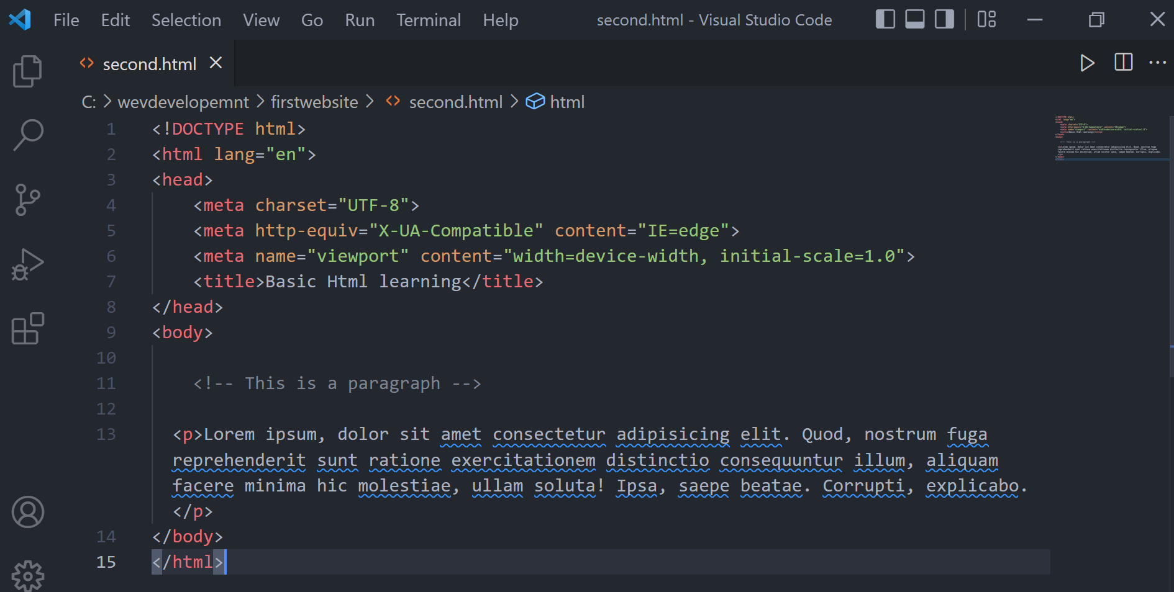The image size is (1174, 592).
Task: Open the html symbol breadcrumb
Action: click(x=567, y=102)
